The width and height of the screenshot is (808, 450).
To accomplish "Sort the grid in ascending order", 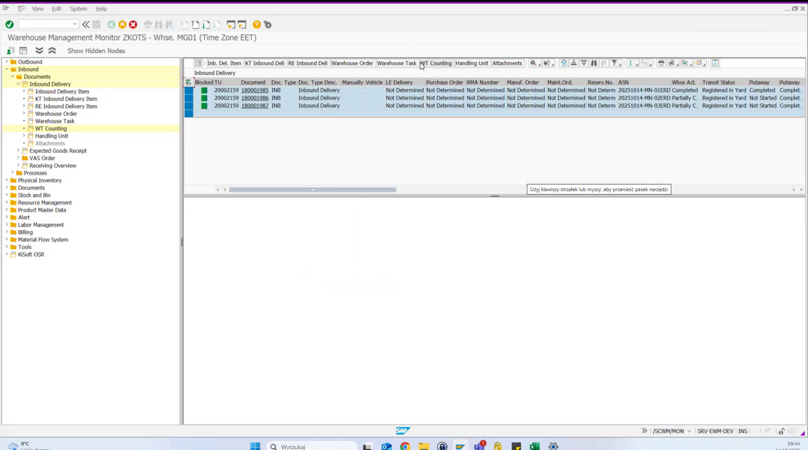I will pyautogui.click(x=573, y=63).
